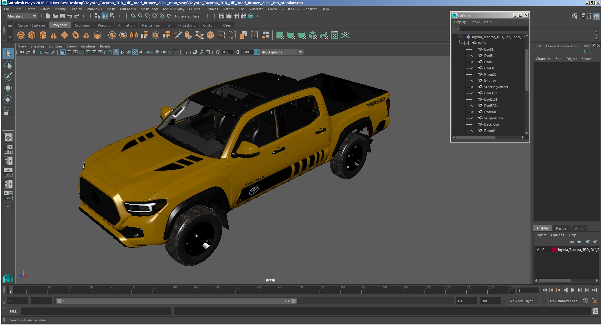Click the Open scene folder icon
601x325 pixels.
pos(55,16)
